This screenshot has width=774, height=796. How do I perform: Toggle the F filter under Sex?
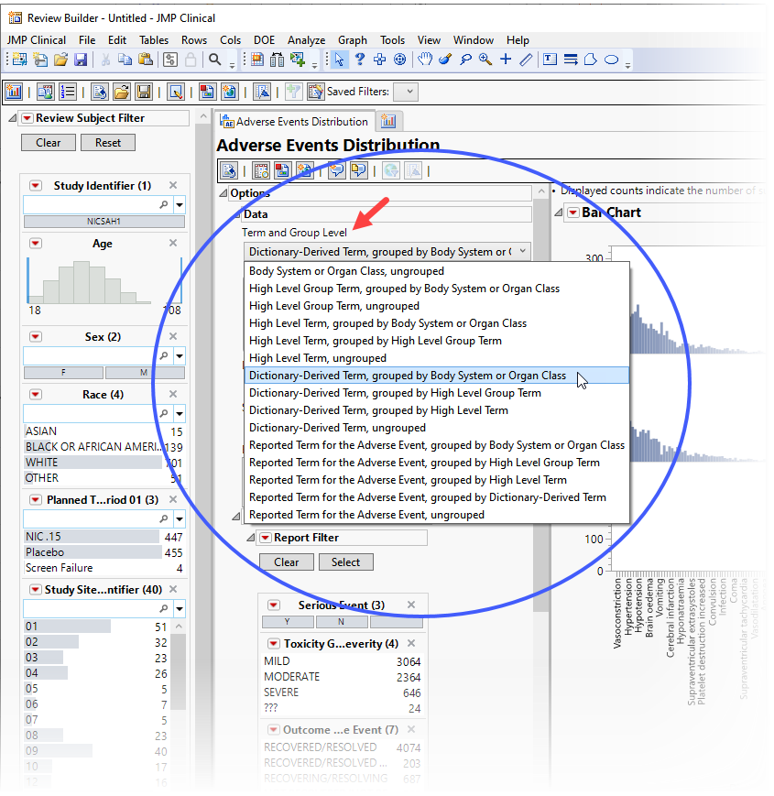[62, 373]
